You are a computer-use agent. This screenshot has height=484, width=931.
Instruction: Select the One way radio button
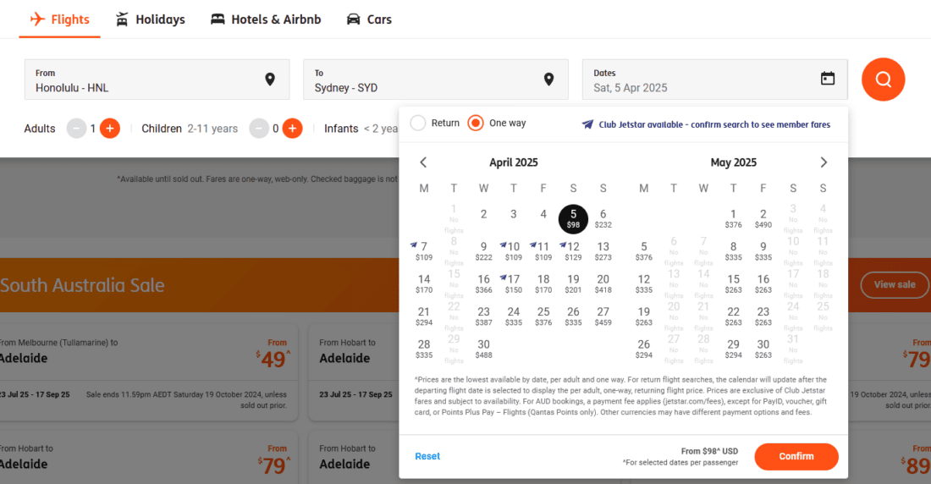pyautogui.click(x=476, y=124)
